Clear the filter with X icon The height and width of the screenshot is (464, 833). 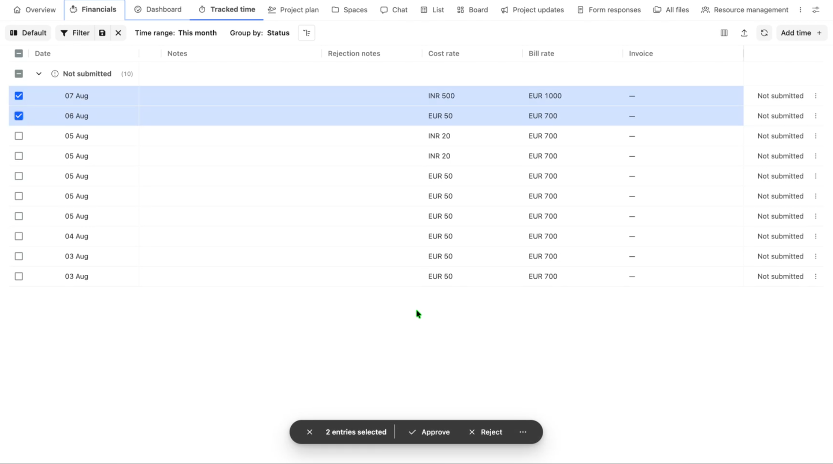point(118,33)
